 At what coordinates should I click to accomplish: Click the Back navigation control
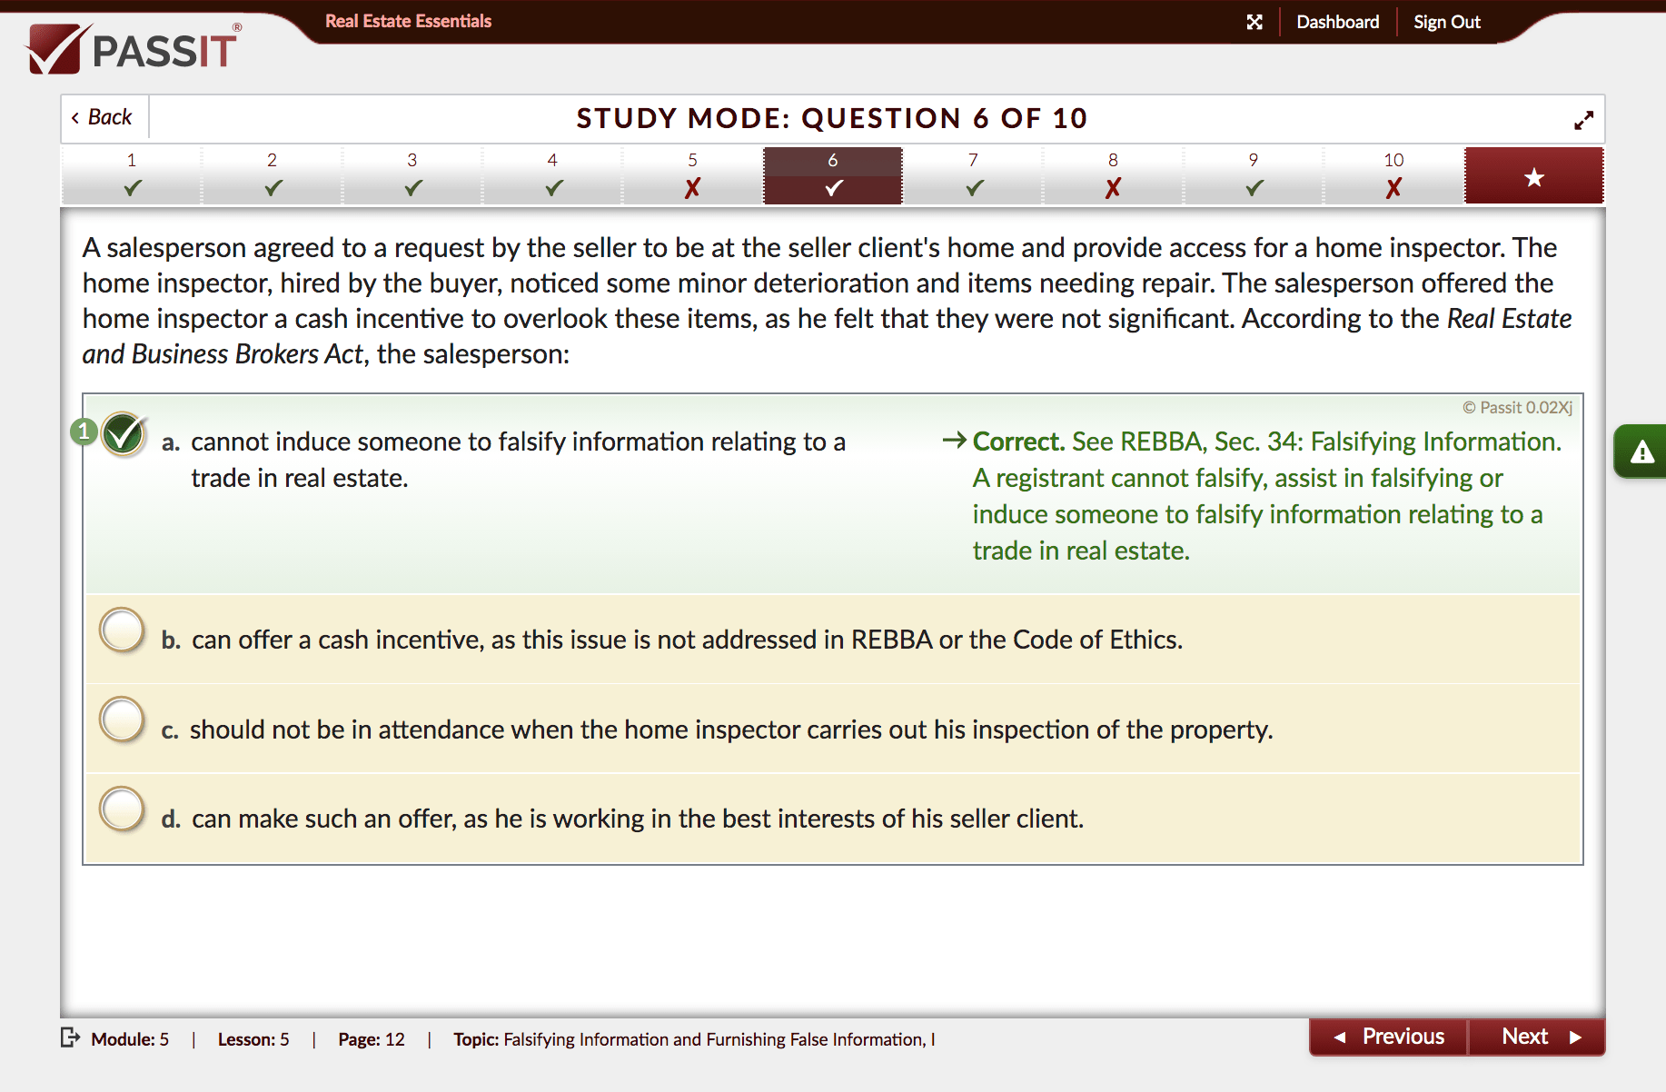coord(102,117)
